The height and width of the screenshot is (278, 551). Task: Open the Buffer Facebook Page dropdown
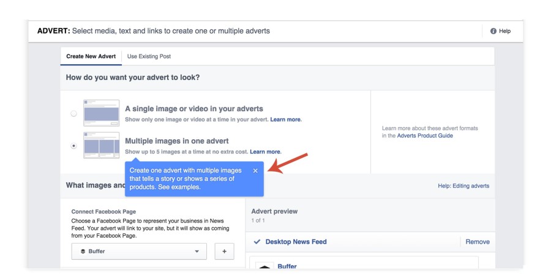tap(139, 251)
